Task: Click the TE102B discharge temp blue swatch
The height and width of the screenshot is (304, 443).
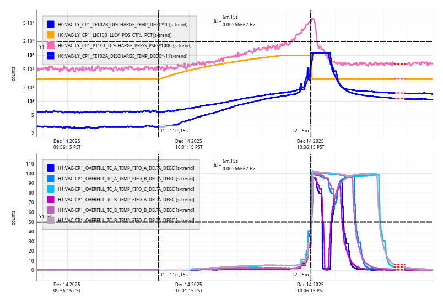Action: click(51, 24)
